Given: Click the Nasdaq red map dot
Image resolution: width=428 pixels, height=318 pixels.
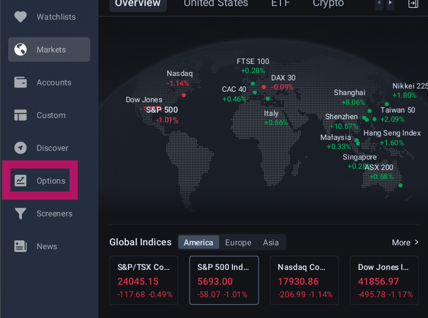Looking at the screenshot, I should [184, 95].
